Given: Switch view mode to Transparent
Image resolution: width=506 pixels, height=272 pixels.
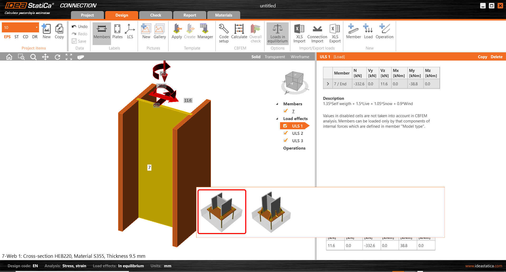Looking at the screenshot, I should point(274,57).
